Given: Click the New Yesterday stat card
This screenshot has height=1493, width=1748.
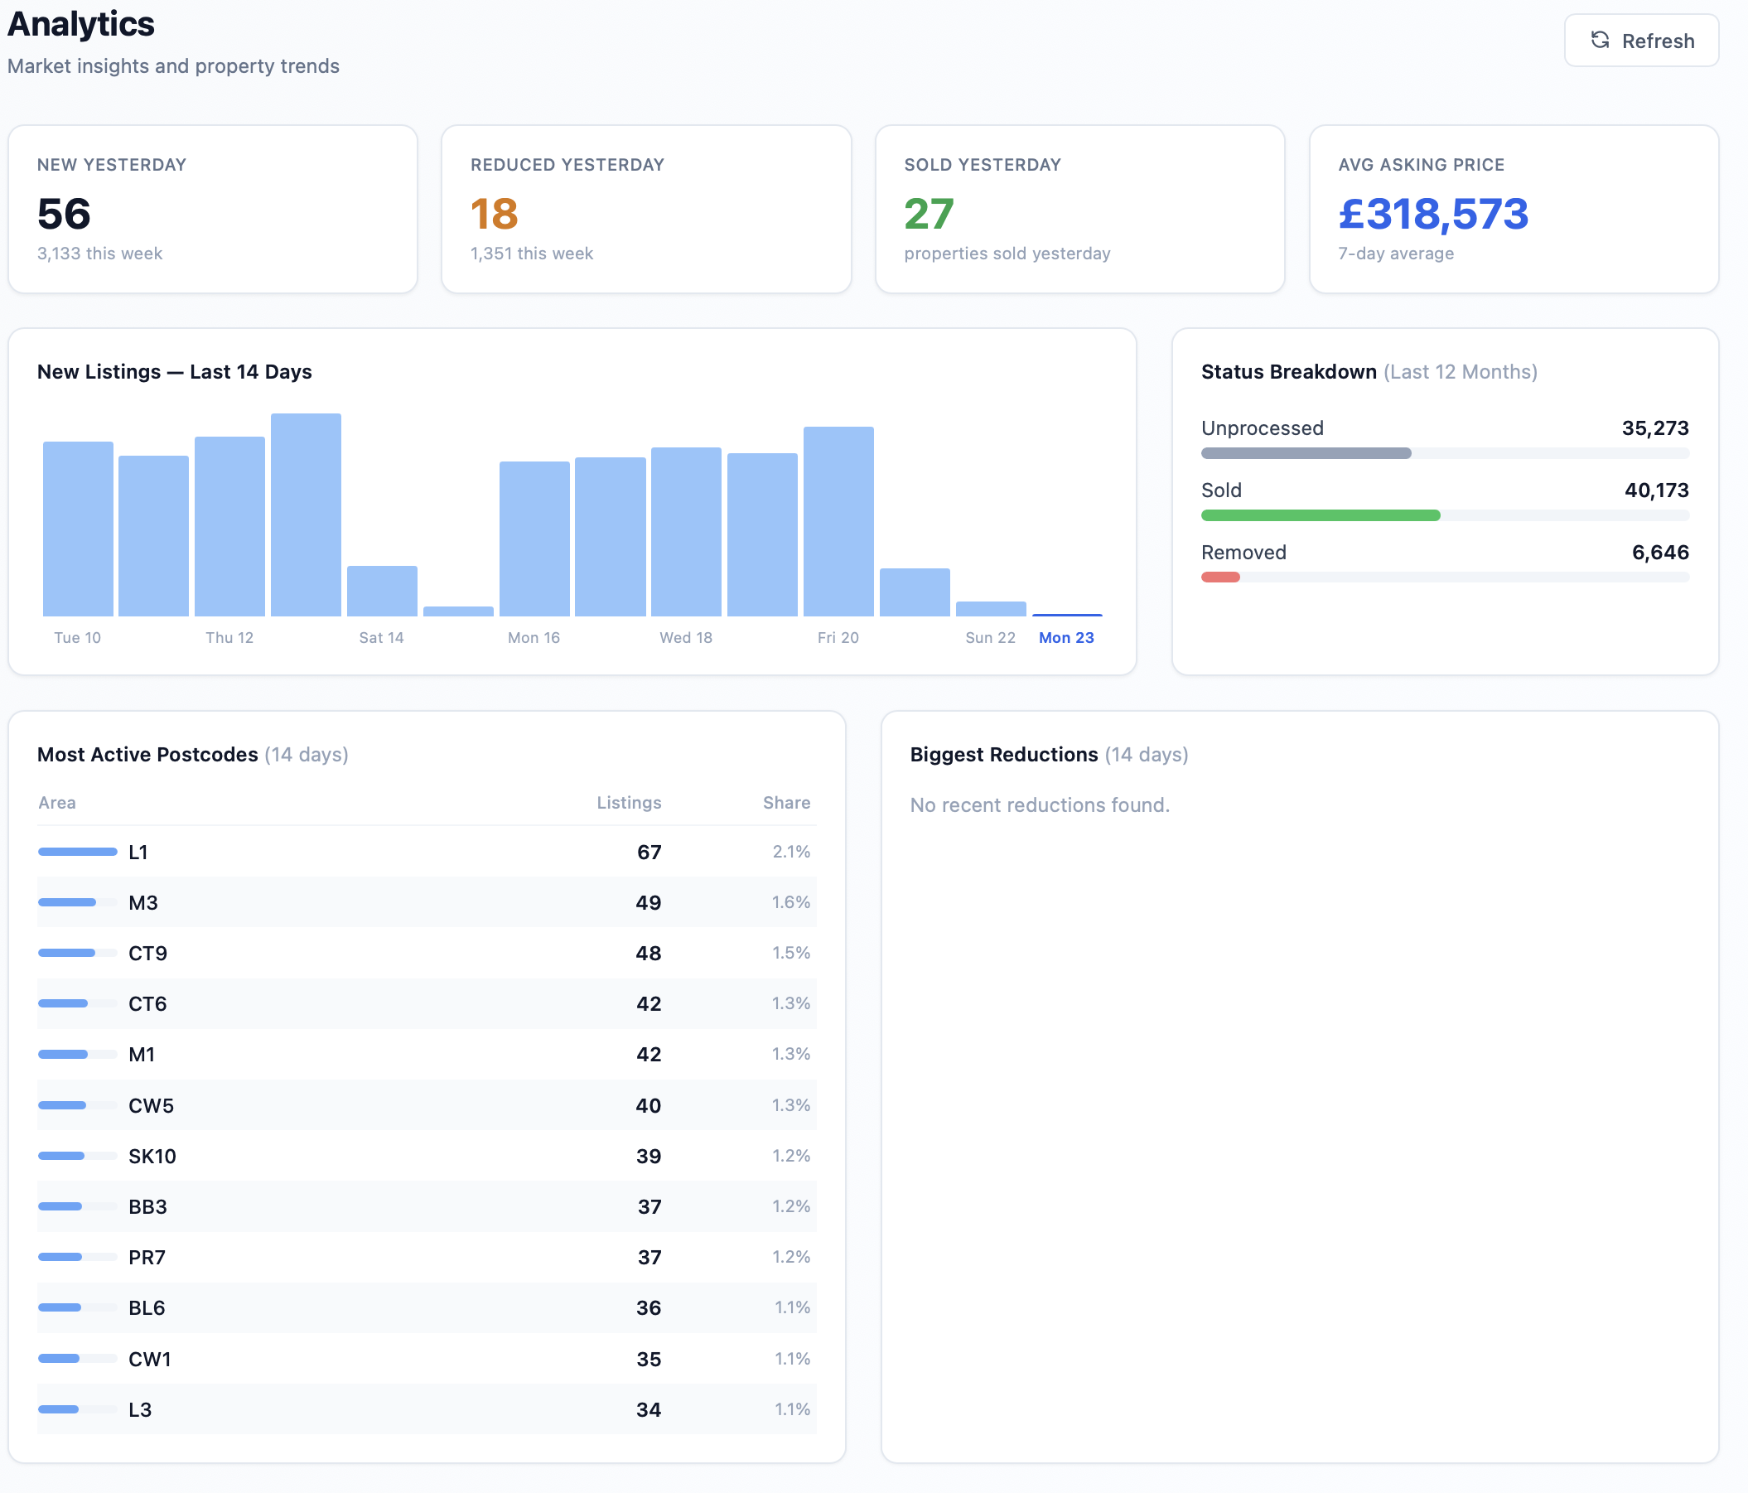Looking at the screenshot, I should pyautogui.click(x=212, y=209).
